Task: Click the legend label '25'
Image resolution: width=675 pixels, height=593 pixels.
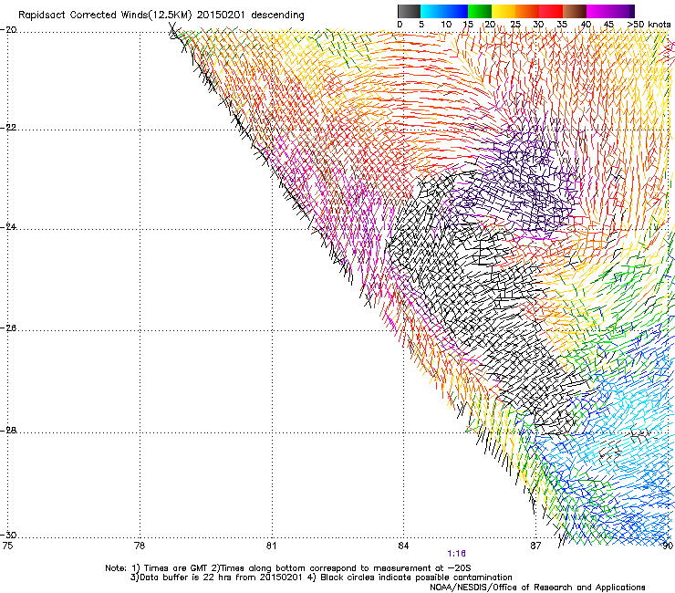Action: click(x=515, y=25)
